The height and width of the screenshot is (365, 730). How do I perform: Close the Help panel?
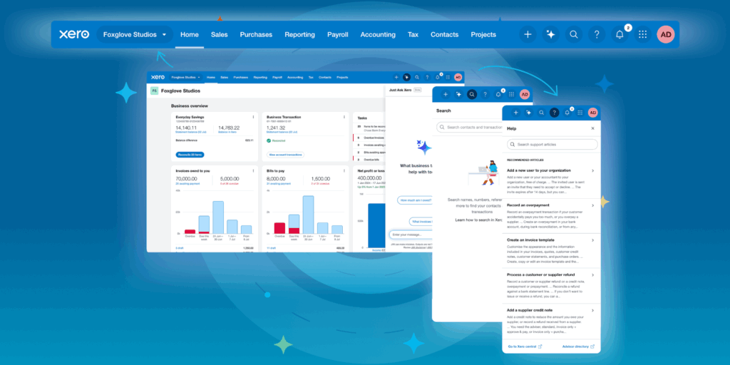[x=592, y=128]
